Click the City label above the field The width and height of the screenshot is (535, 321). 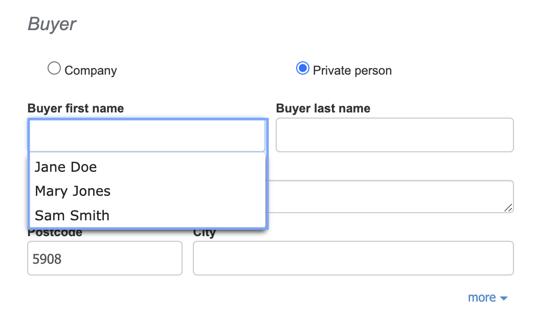pos(205,234)
